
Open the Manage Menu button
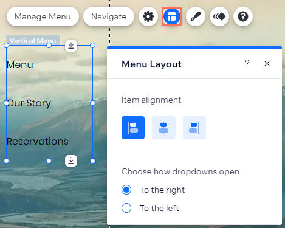[43, 16]
